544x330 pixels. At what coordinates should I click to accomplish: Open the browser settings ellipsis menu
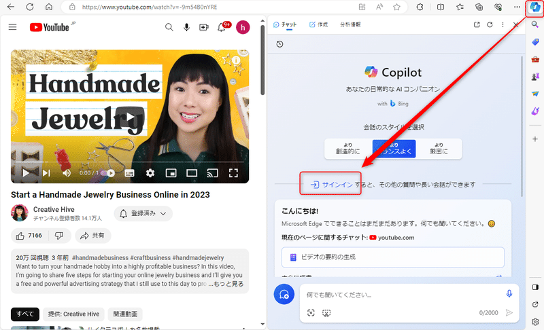click(x=517, y=7)
